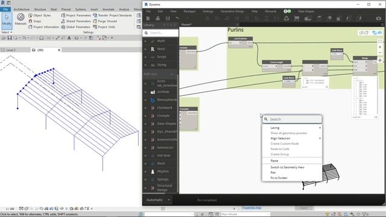Click Undo arrow in Dynamo toolbar
Screen dimensions: 386x217
tap(177, 18)
